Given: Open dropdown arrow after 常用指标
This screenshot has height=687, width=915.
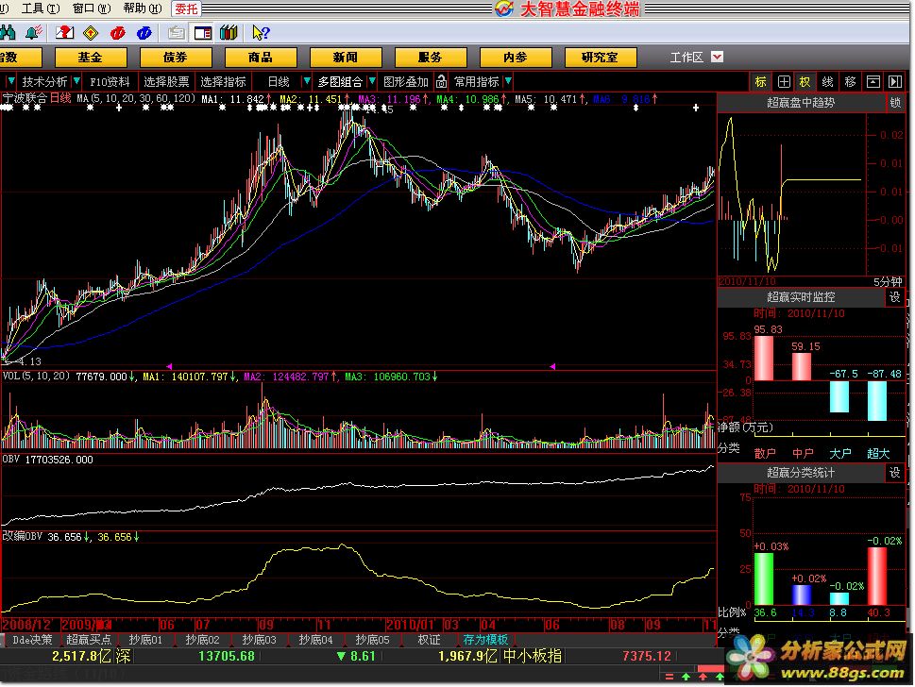Looking at the screenshot, I should point(508,82).
